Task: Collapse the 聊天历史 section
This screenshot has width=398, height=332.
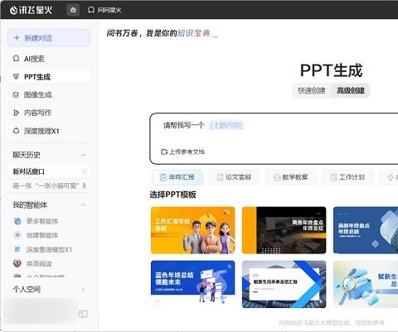Action: coord(83,155)
